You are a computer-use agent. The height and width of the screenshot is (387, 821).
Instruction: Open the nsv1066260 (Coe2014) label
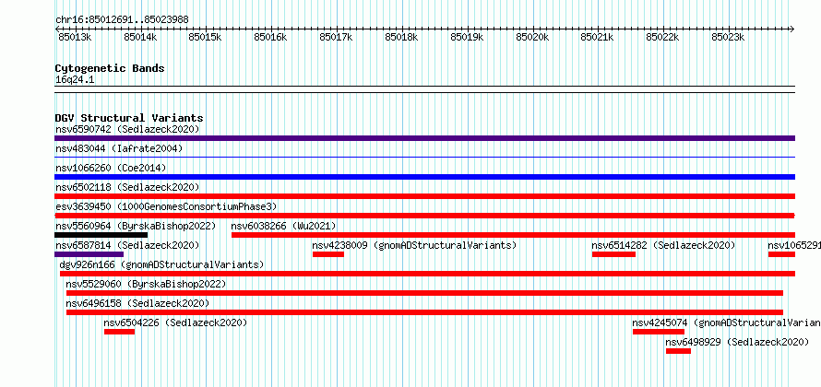(x=111, y=168)
